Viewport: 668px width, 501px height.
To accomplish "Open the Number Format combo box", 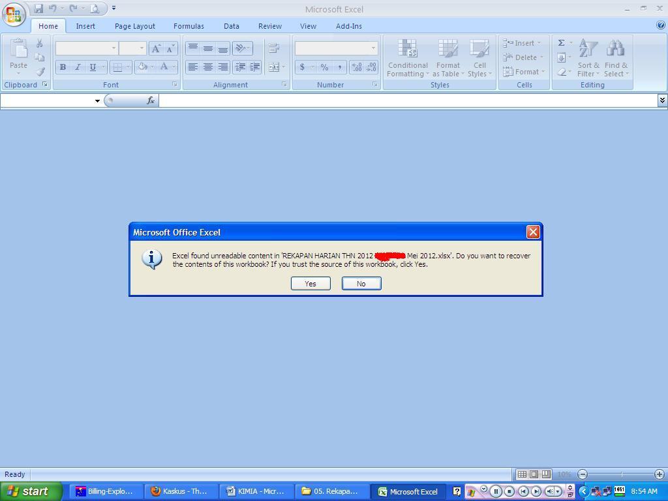I will click(x=336, y=48).
